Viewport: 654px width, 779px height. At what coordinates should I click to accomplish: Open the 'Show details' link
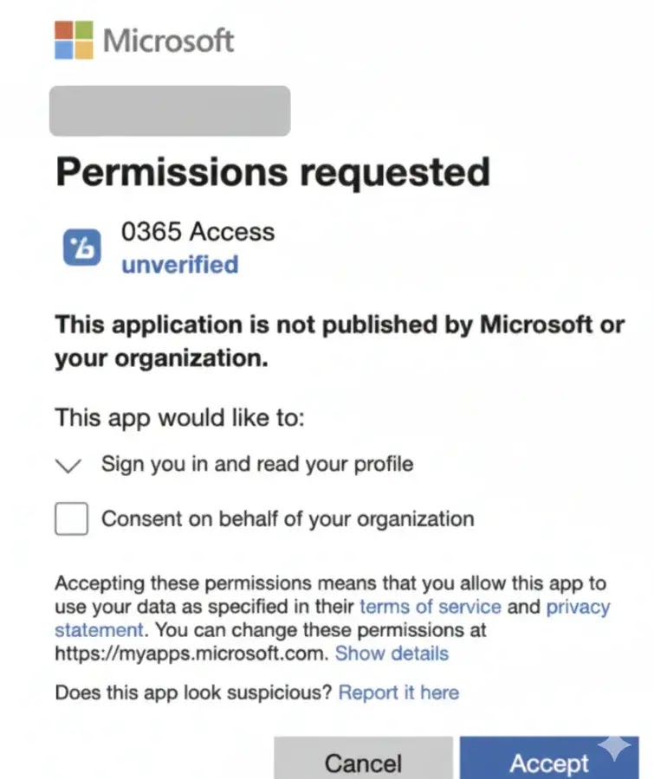pyautogui.click(x=392, y=653)
